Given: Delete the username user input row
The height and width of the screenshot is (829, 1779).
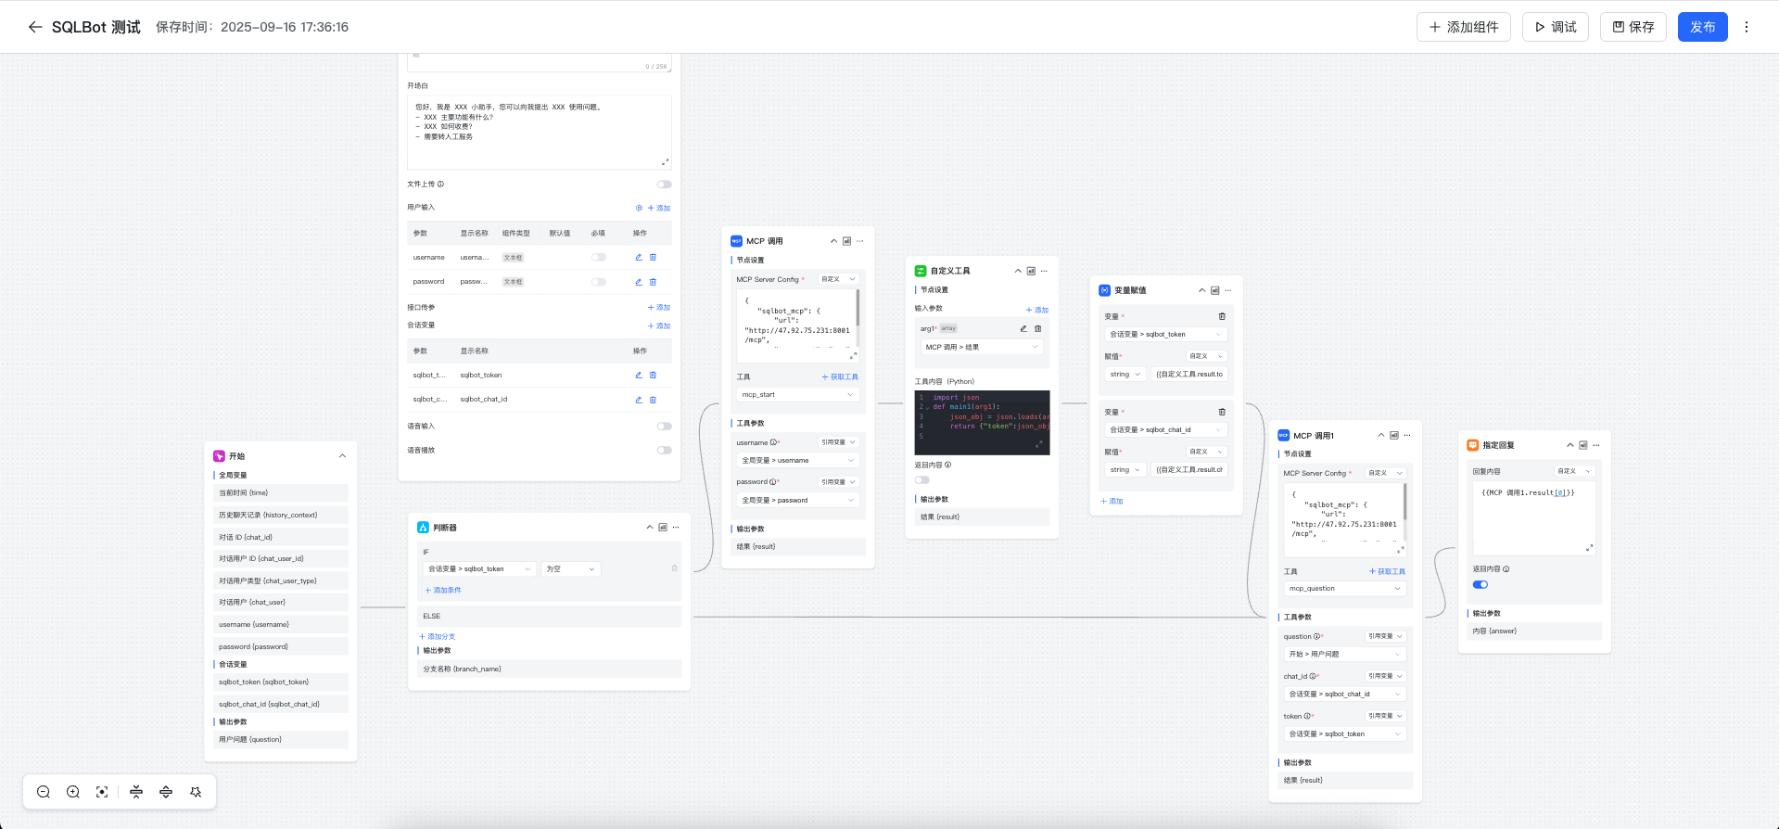Looking at the screenshot, I should coord(653,258).
